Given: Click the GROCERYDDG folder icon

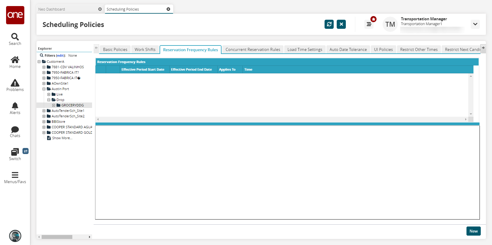Looking at the screenshot, I should pos(58,105).
